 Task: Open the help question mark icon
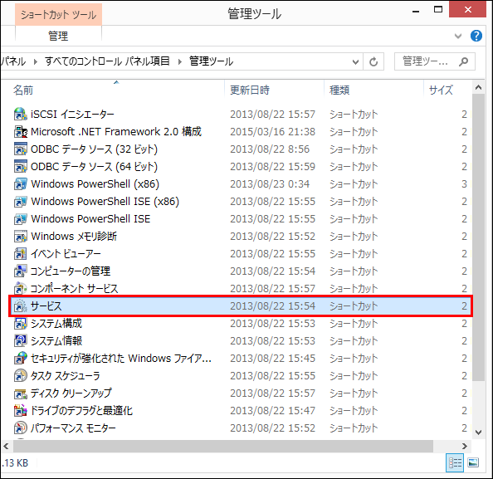coord(476,36)
